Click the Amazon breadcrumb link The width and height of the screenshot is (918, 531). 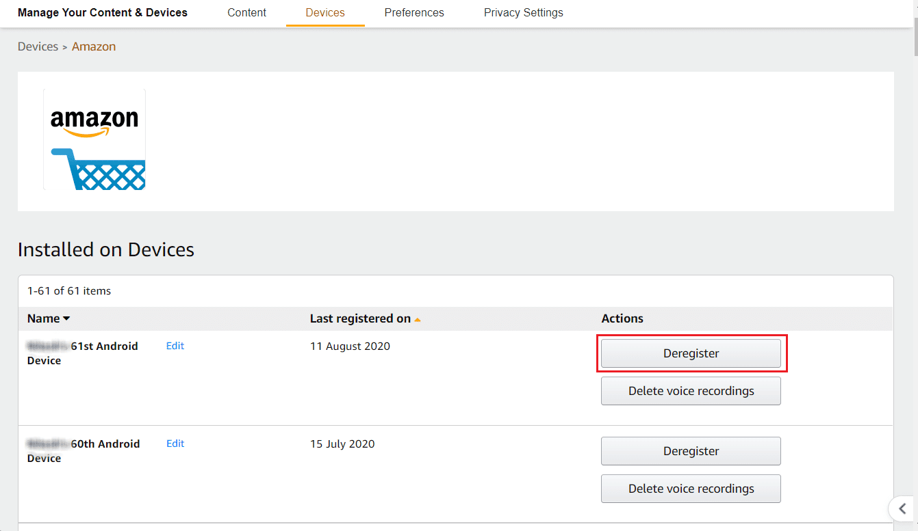click(x=94, y=46)
